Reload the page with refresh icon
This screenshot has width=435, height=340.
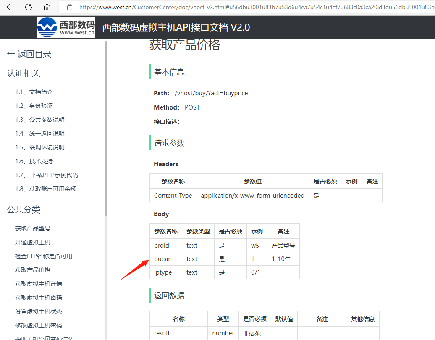pos(29,7)
